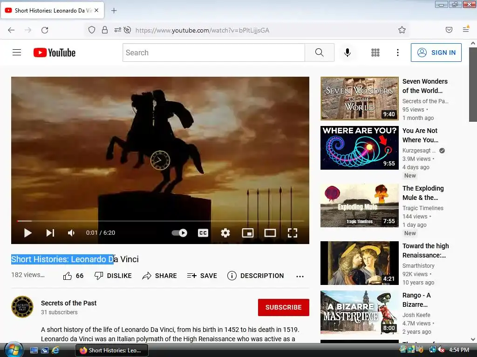The image size is (477, 357).
Task: Open Seven Wonders of the World thumbnail
Action: click(359, 99)
